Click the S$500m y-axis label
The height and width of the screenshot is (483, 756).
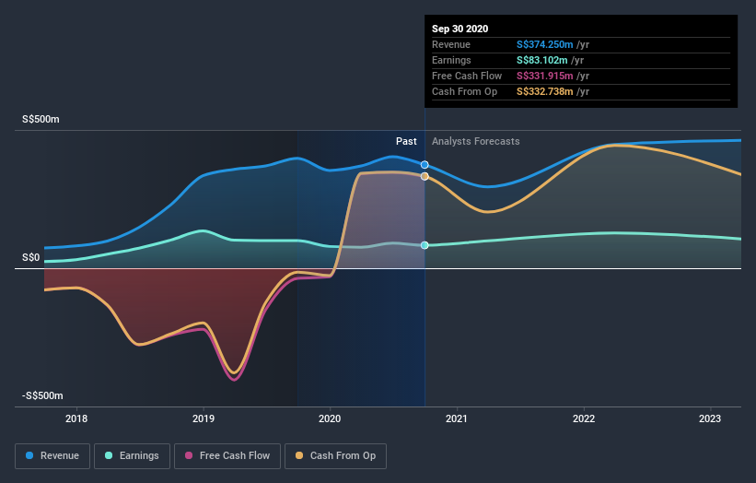pos(41,119)
